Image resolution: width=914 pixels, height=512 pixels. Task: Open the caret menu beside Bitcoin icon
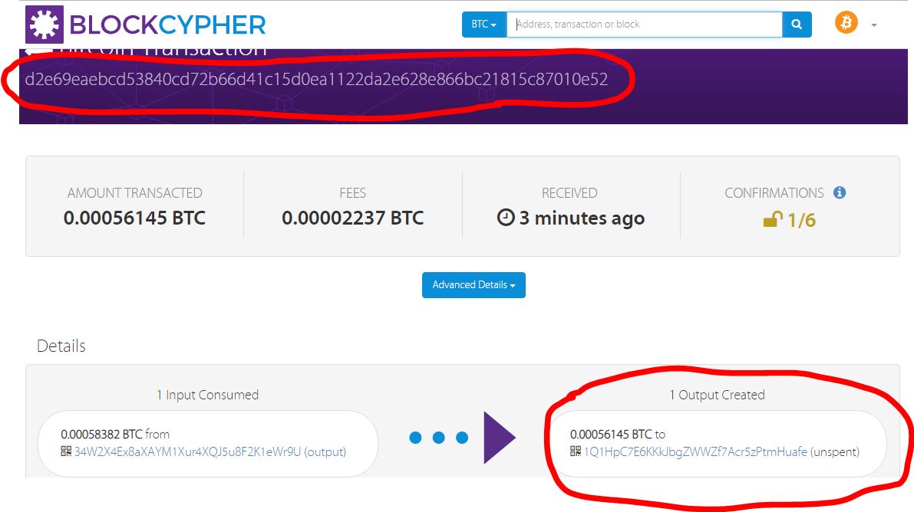click(x=874, y=25)
